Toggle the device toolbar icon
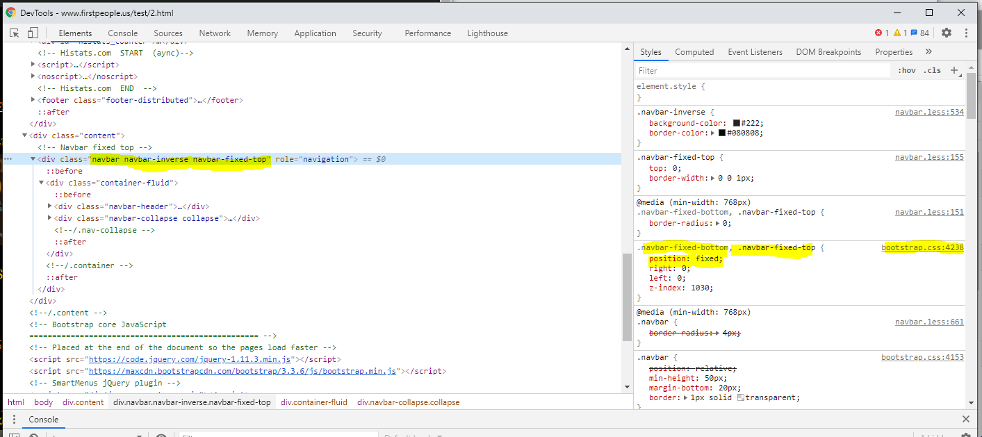The image size is (982, 437). 33,33
